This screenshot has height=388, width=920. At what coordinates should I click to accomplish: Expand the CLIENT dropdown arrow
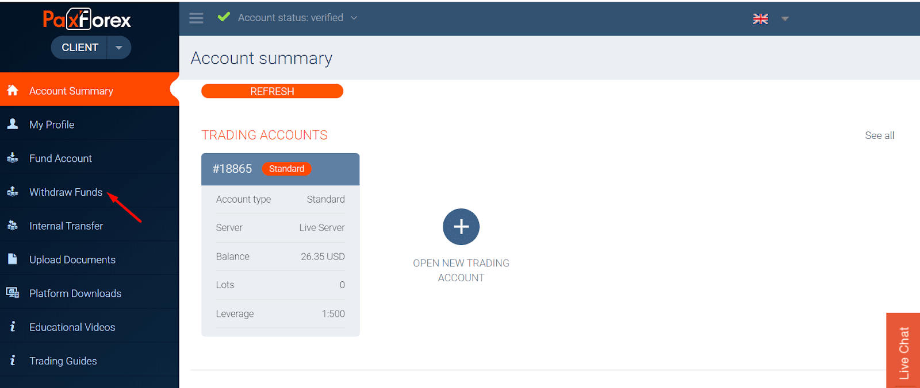pos(119,48)
